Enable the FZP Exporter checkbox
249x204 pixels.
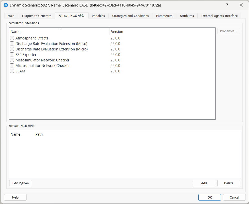tap(12, 55)
